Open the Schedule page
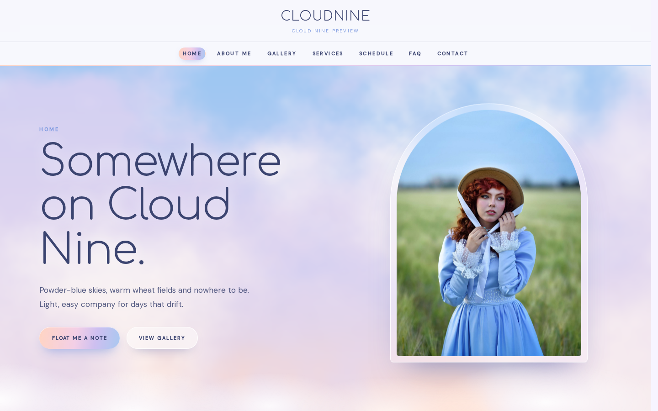The height and width of the screenshot is (411, 658). pyautogui.click(x=376, y=53)
